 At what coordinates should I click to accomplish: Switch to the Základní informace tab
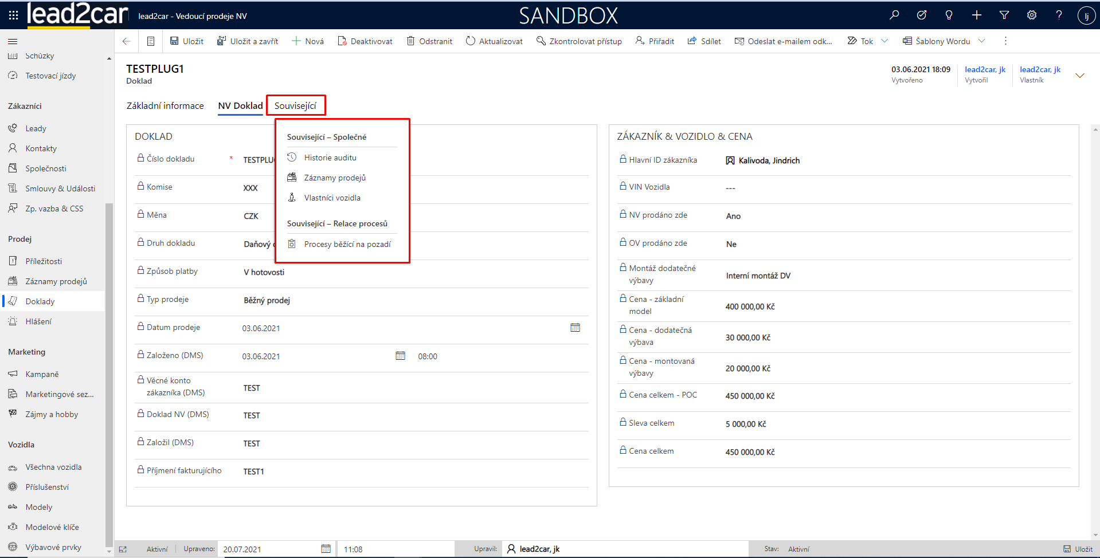click(165, 105)
